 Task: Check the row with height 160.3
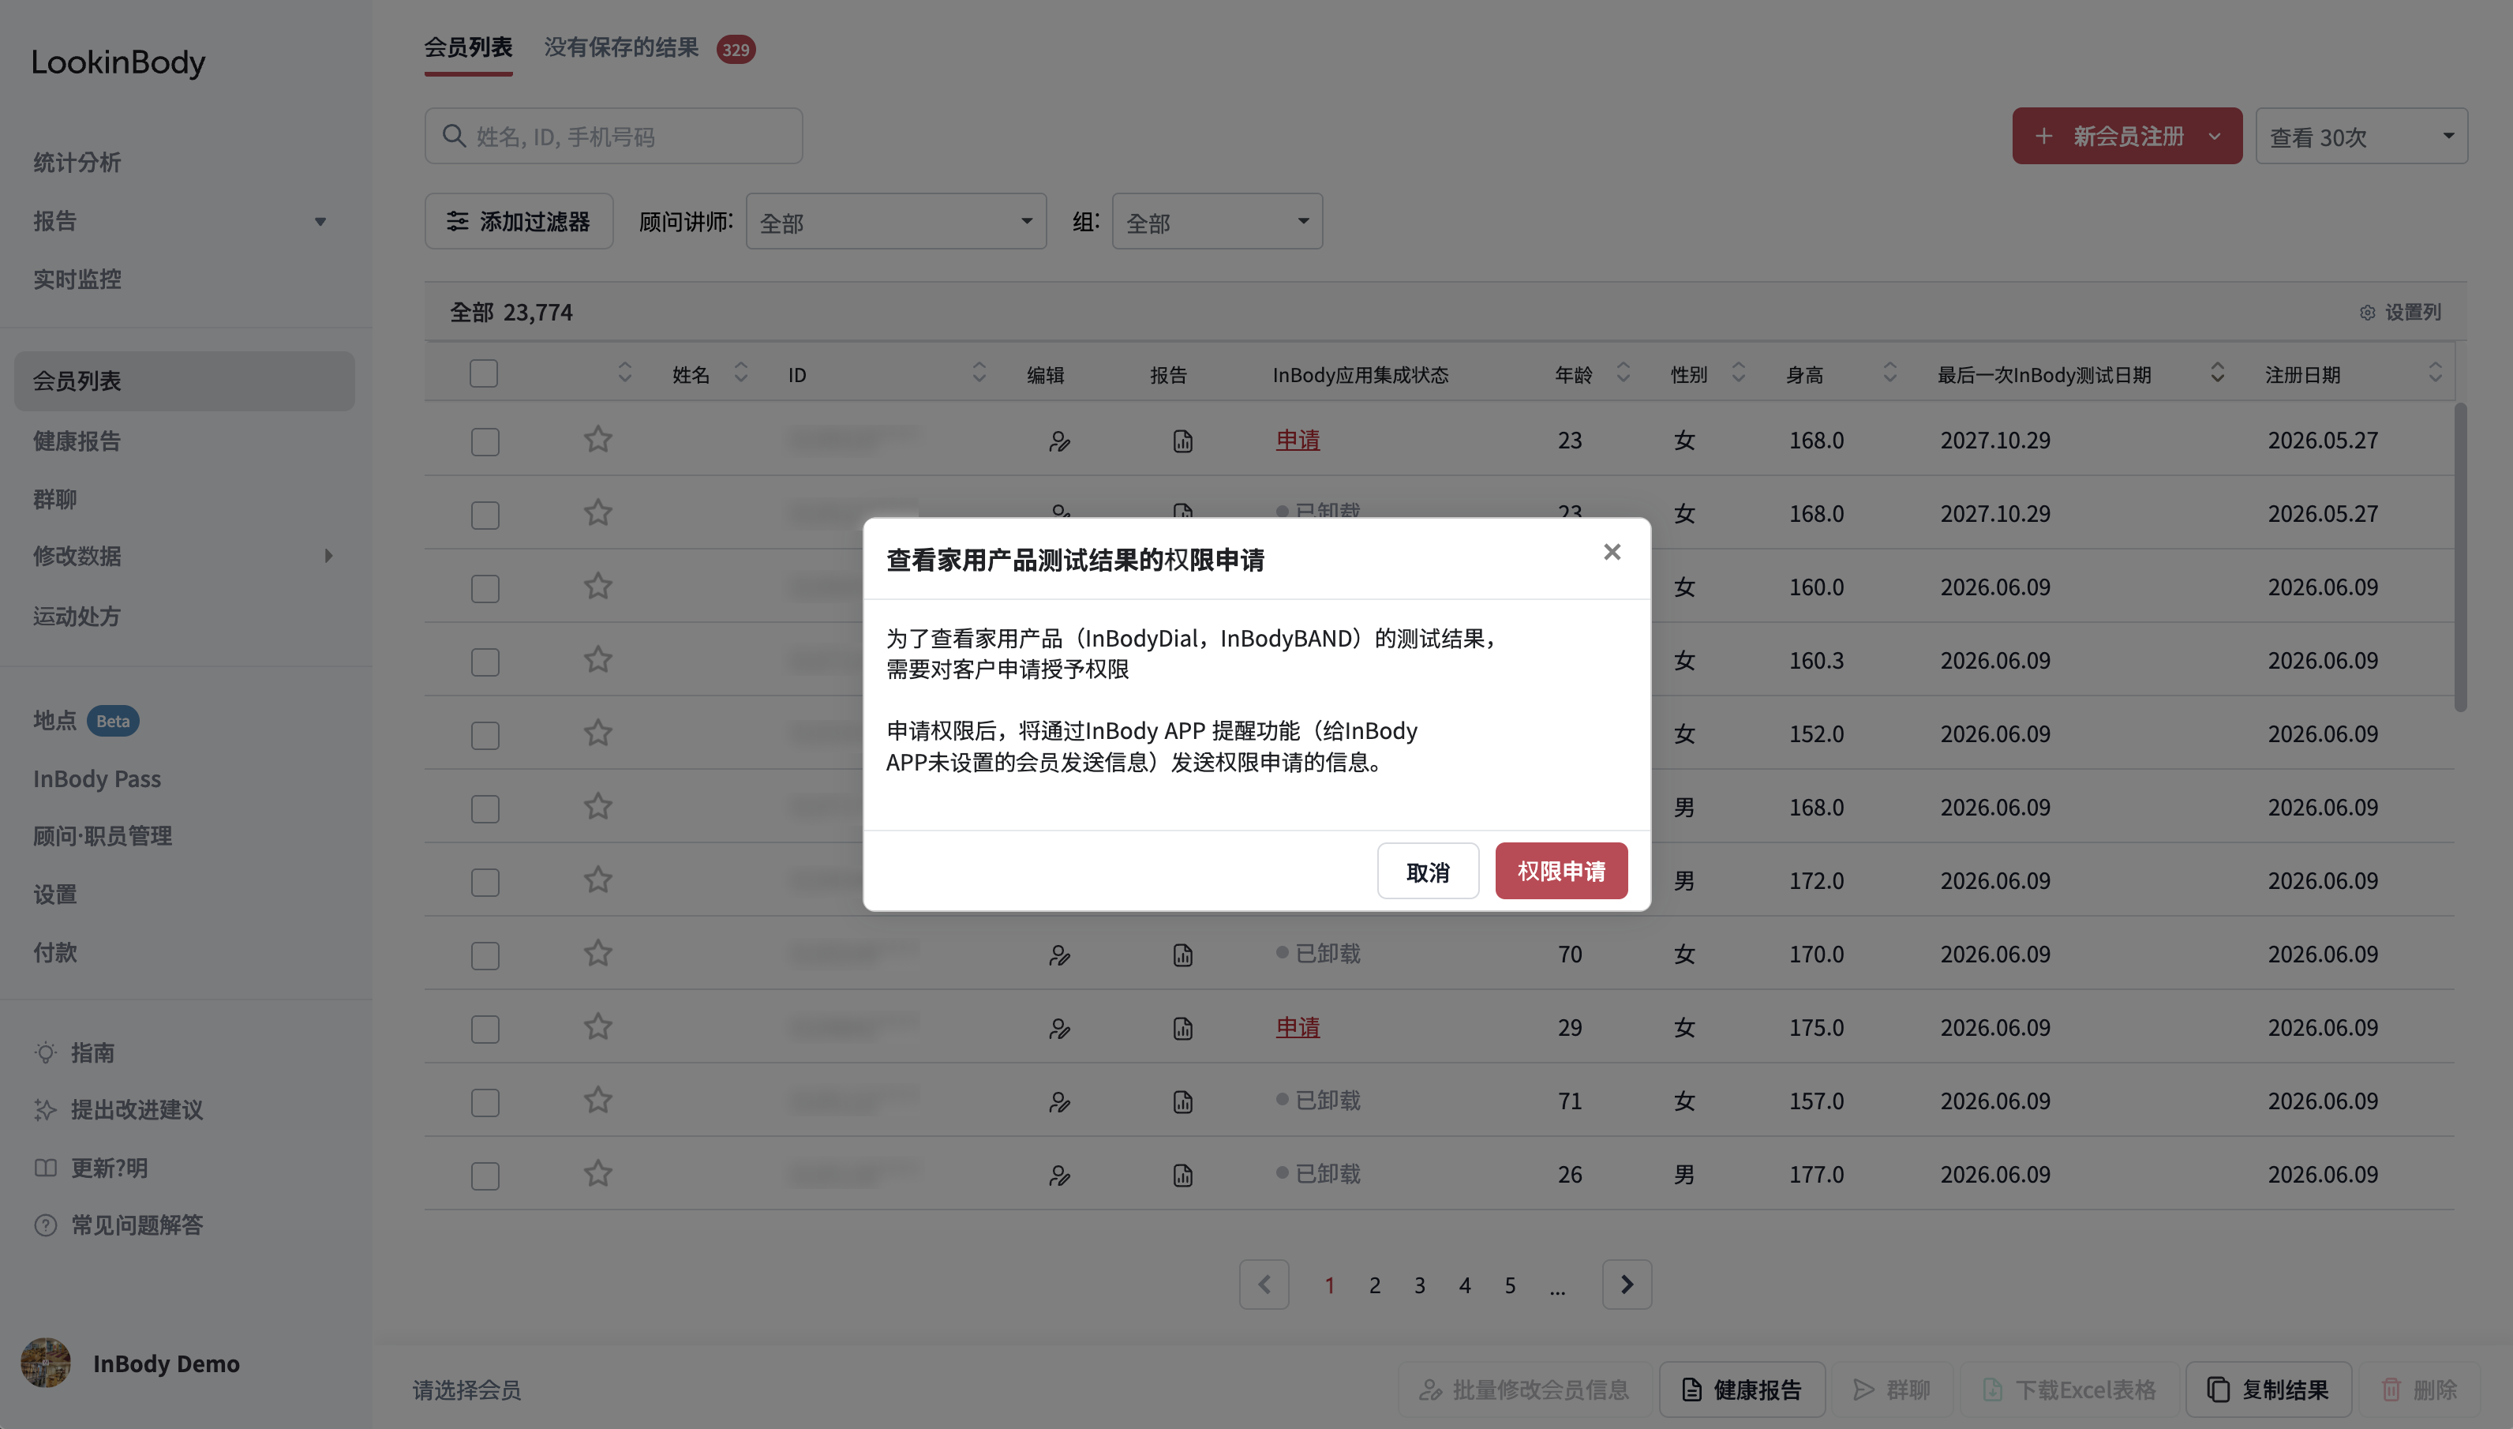pyautogui.click(x=485, y=662)
